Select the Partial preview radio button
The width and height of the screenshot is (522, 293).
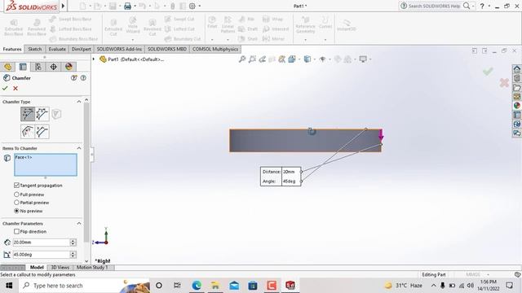(16, 203)
